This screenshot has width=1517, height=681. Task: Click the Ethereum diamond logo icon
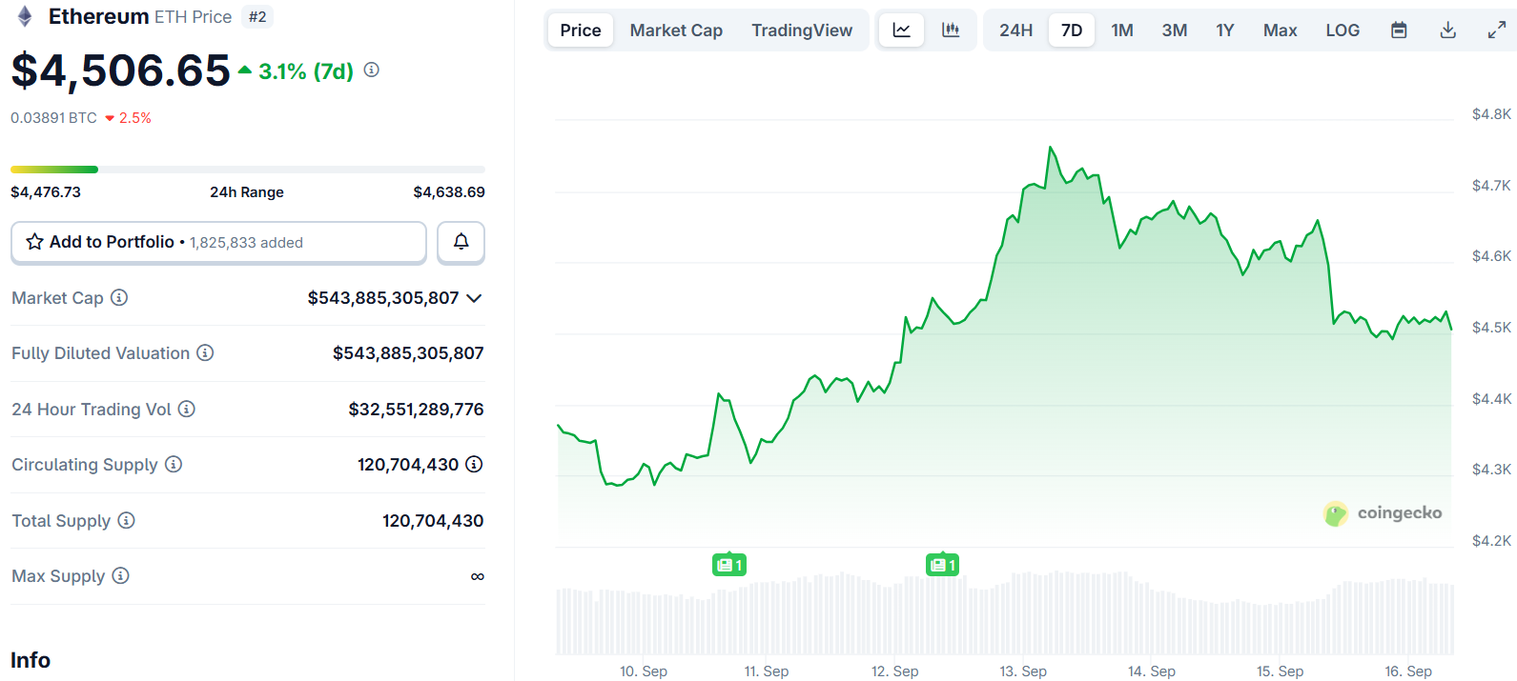pyautogui.click(x=25, y=16)
